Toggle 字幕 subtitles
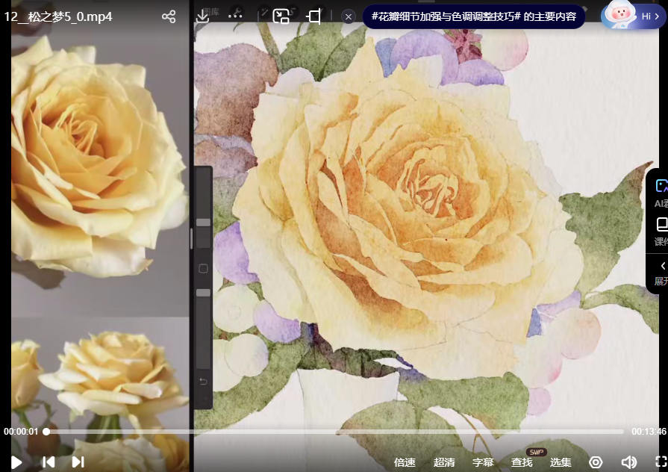Image resolution: width=668 pixels, height=472 pixels. [x=483, y=462]
